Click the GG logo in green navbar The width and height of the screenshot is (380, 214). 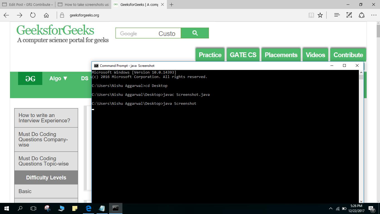30,78
